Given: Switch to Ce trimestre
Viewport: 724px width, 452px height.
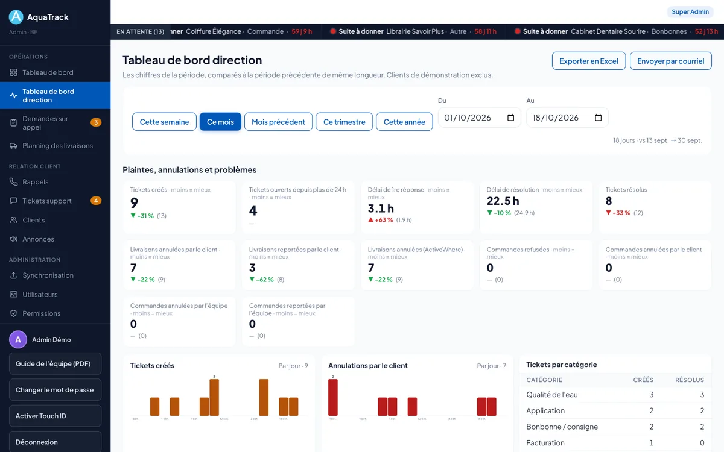Looking at the screenshot, I should pos(344,122).
